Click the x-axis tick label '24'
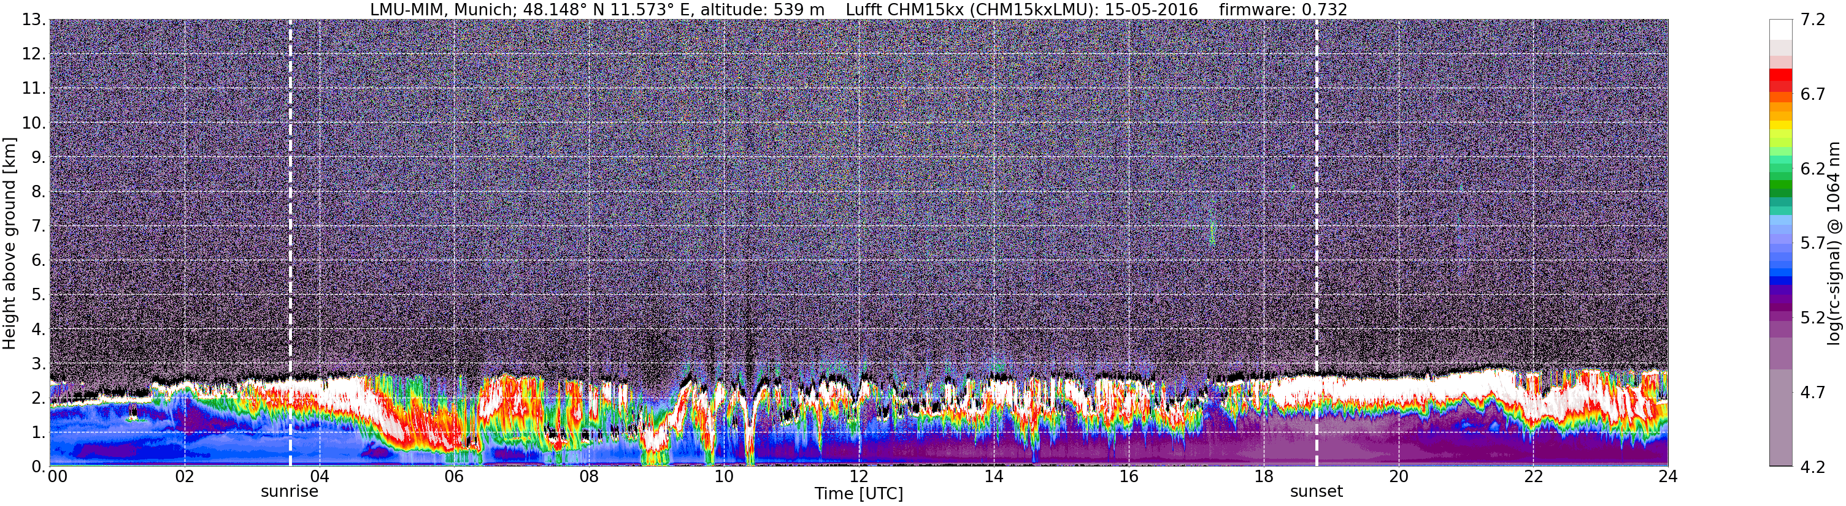1846x506 pixels. coord(1668,477)
